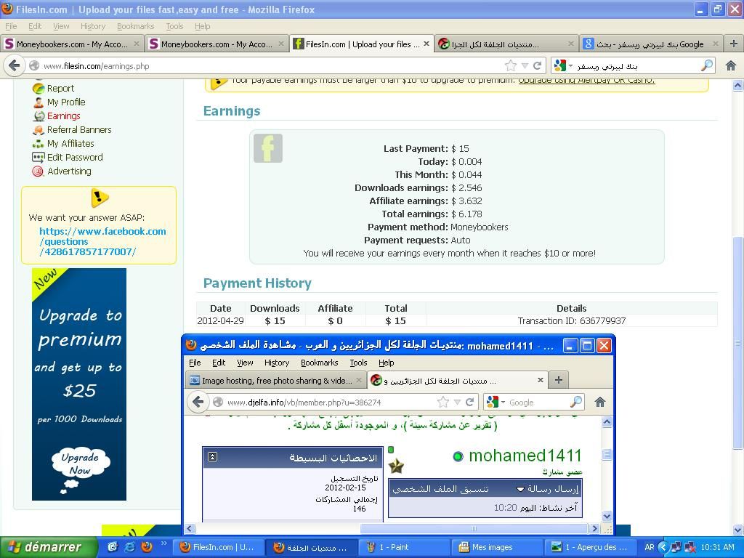This screenshot has height=558, width=744.
Task: Open URL history dropdown in djelfa popup
Action: pyautogui.click(x=457, y=402)
